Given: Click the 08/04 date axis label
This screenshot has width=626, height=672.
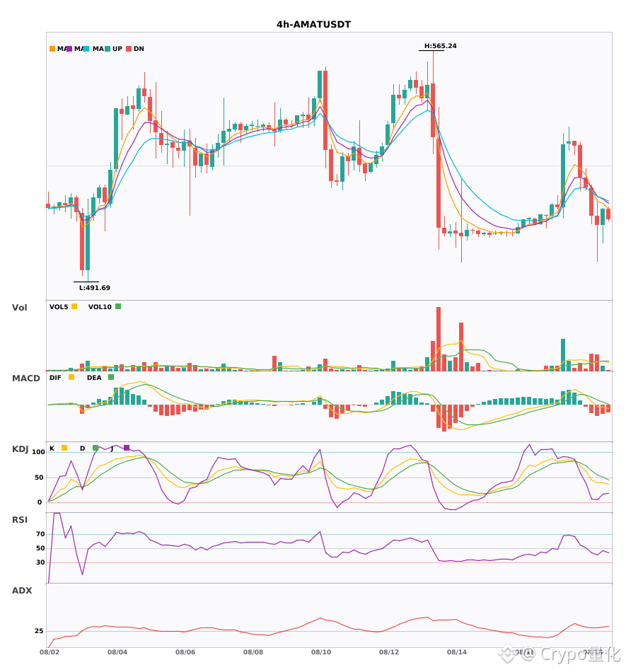Looking at the screenshot, I should [117, 652].
